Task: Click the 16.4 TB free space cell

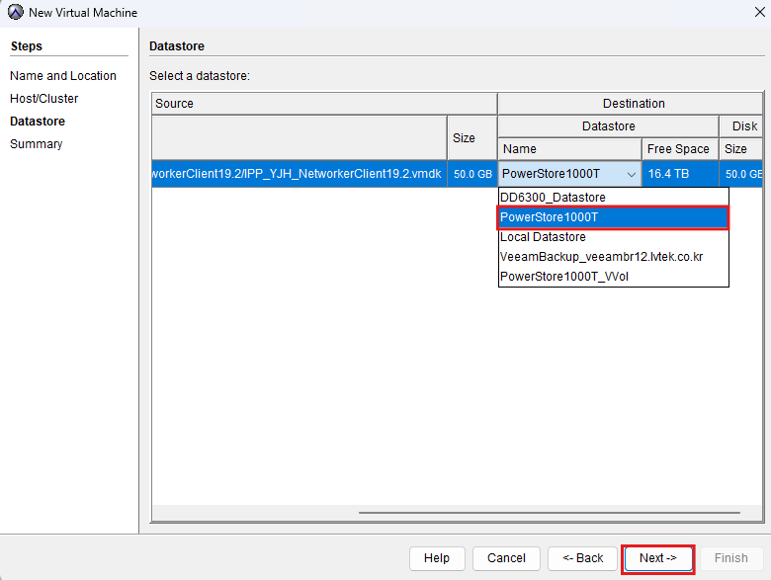Action: (680, 174)
